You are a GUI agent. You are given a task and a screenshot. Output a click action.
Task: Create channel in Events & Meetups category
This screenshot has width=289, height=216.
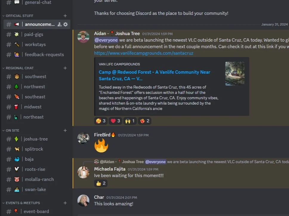(x=65, y=203)
